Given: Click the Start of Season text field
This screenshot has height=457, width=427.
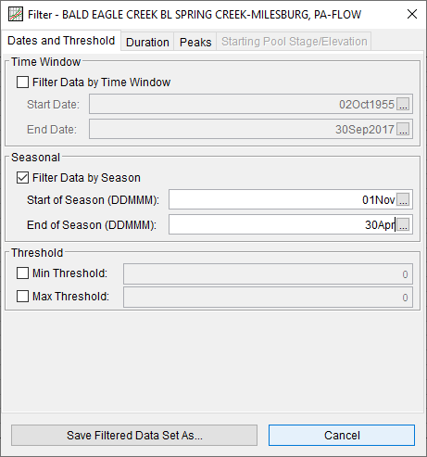Looking at the screenshot, I should [x=283, y=199].
